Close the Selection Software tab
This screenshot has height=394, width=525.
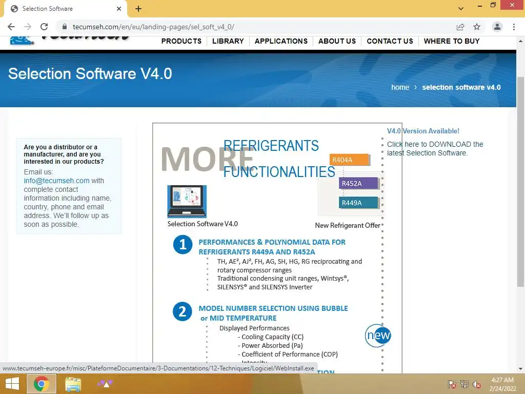coord(119,9)
